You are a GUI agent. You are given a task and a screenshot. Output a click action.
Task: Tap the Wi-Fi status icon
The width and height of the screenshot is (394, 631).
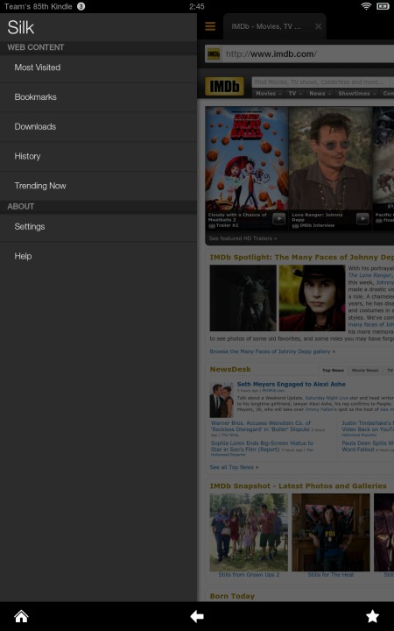(366, 6)
